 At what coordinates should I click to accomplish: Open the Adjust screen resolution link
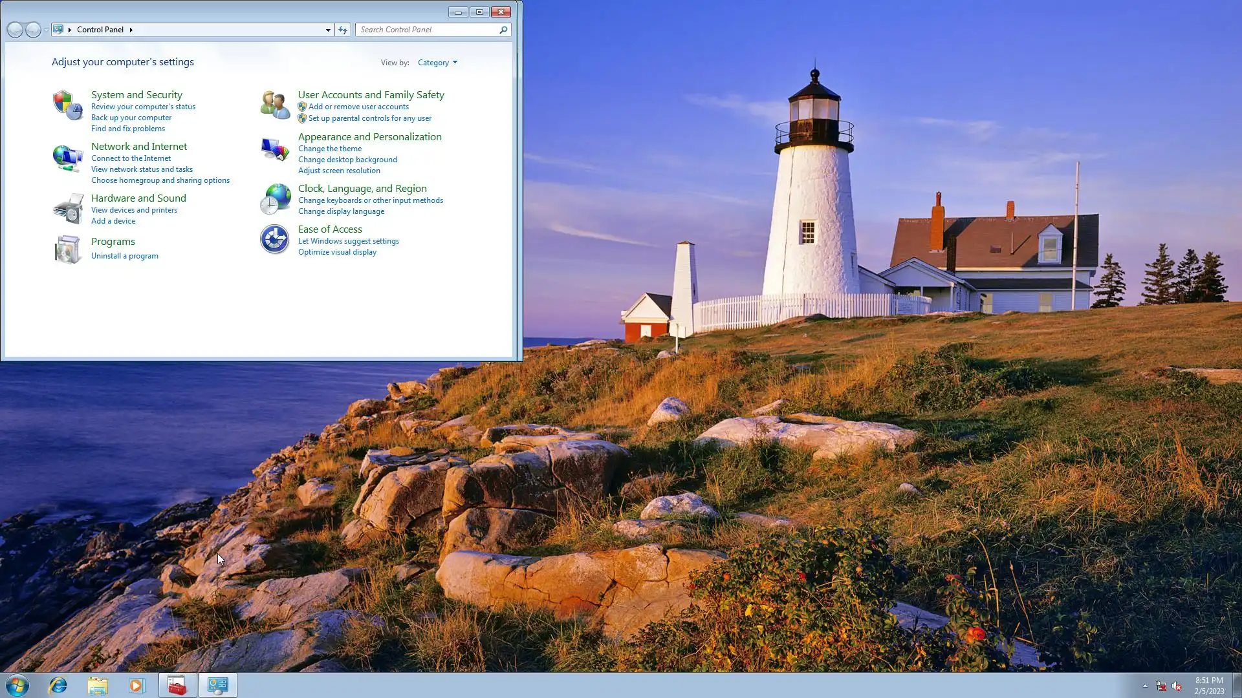coord(339,171)
